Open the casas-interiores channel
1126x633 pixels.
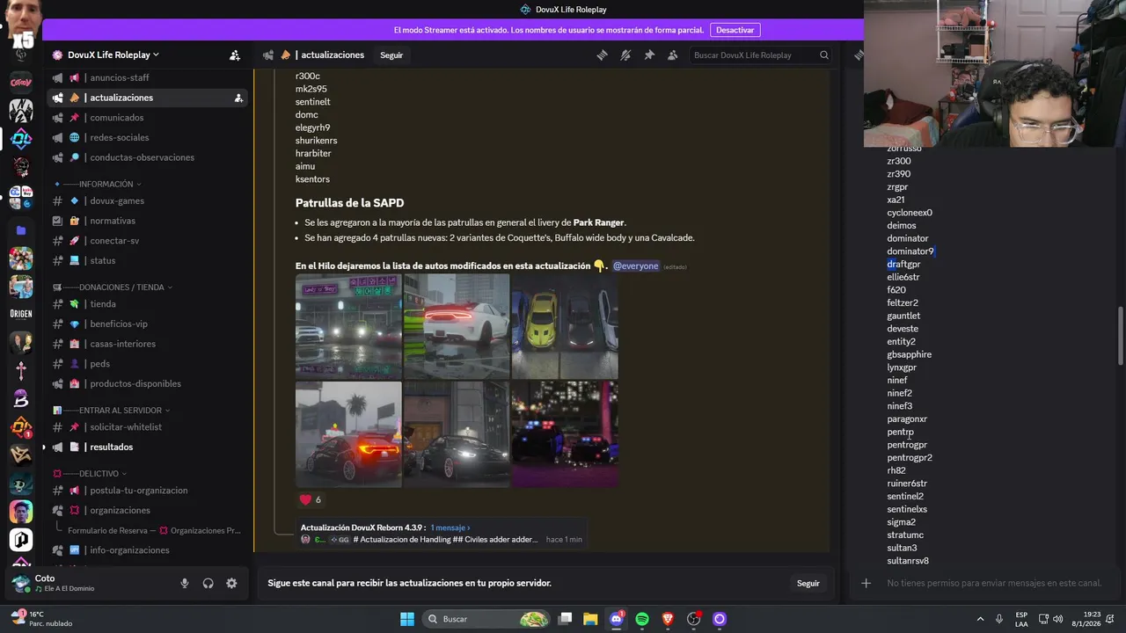122,344
